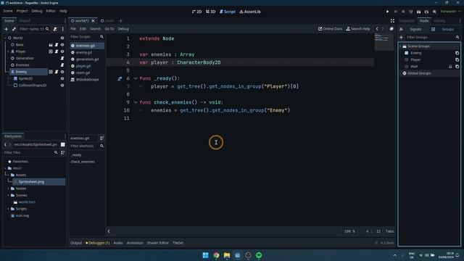Toggle FileSystem split view mode icon
Viewport: 464px width, 261px height.
63,145
